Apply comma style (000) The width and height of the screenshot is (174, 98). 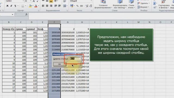82,6
